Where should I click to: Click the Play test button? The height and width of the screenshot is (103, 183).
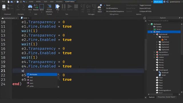57,6
